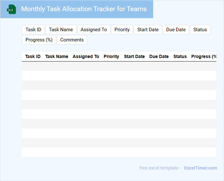Click the Task ID table column header
Viewport: 224px width, 181px height.
[33, 56]
